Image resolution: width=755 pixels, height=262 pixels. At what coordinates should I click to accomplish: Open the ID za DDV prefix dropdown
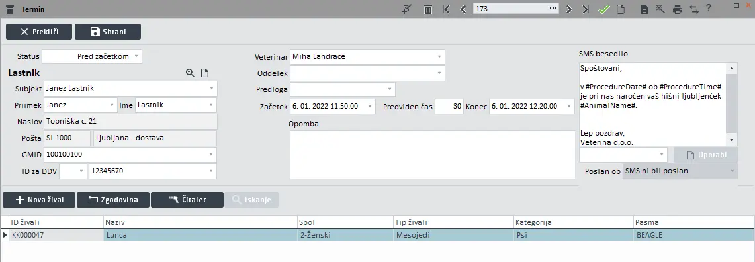(x=82, y=171)
